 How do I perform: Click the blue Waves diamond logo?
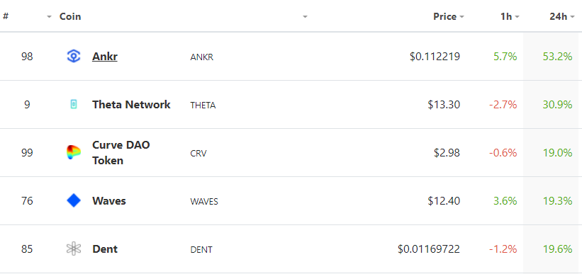pyautogui.click(x=74, y=200)
